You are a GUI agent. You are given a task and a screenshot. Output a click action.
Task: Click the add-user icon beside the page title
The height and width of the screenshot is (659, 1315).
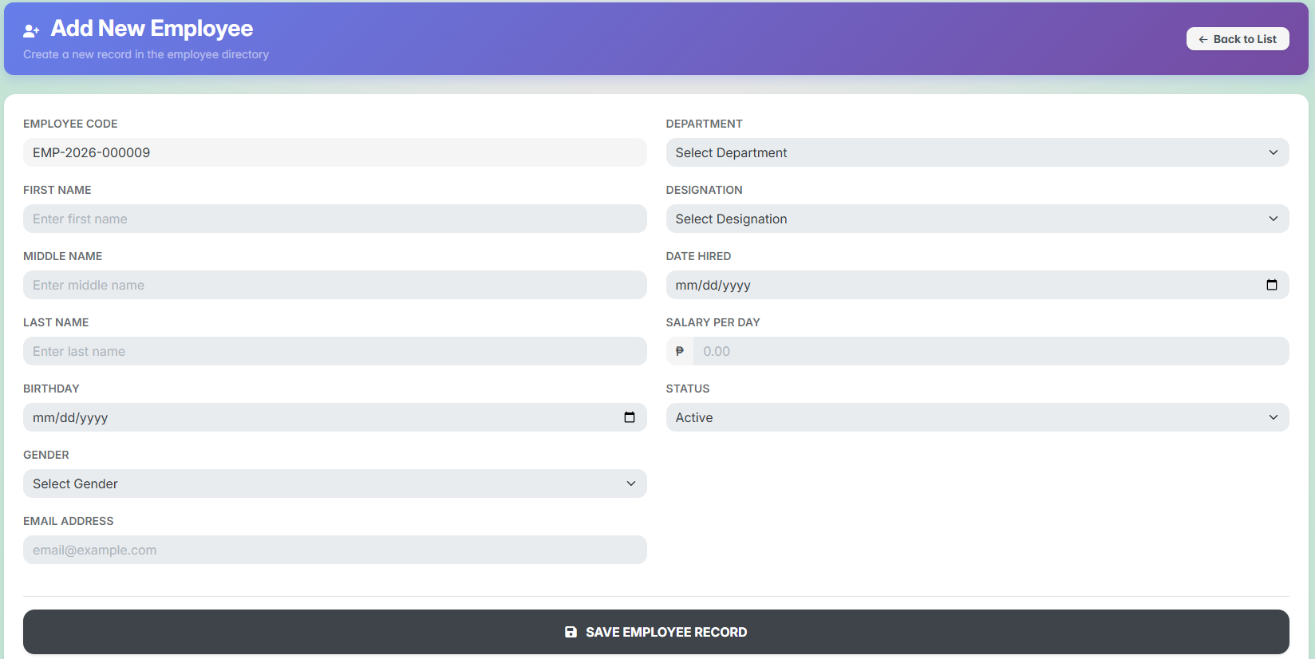click(31, 30)
